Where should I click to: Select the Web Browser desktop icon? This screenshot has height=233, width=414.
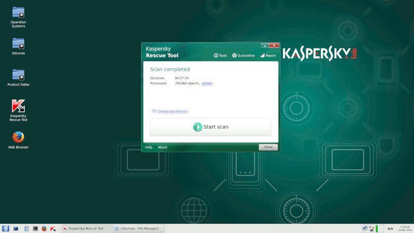(x=19, y=138)
